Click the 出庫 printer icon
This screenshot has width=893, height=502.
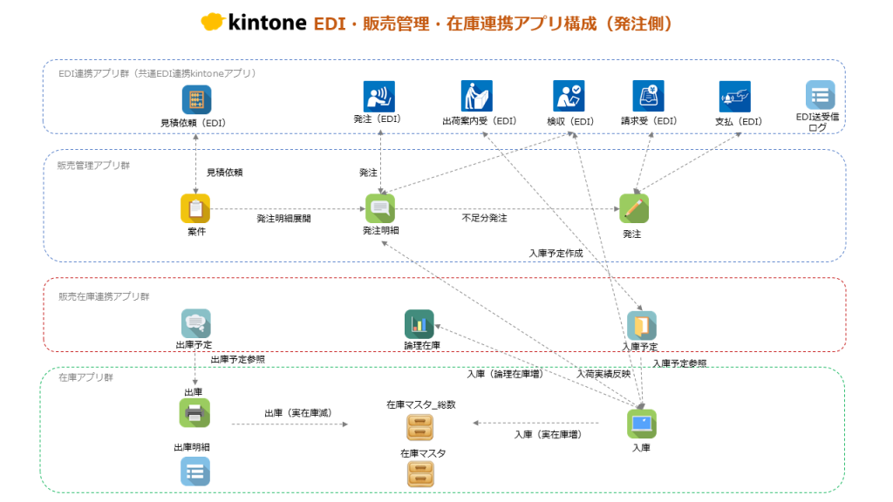pos(194,412)
